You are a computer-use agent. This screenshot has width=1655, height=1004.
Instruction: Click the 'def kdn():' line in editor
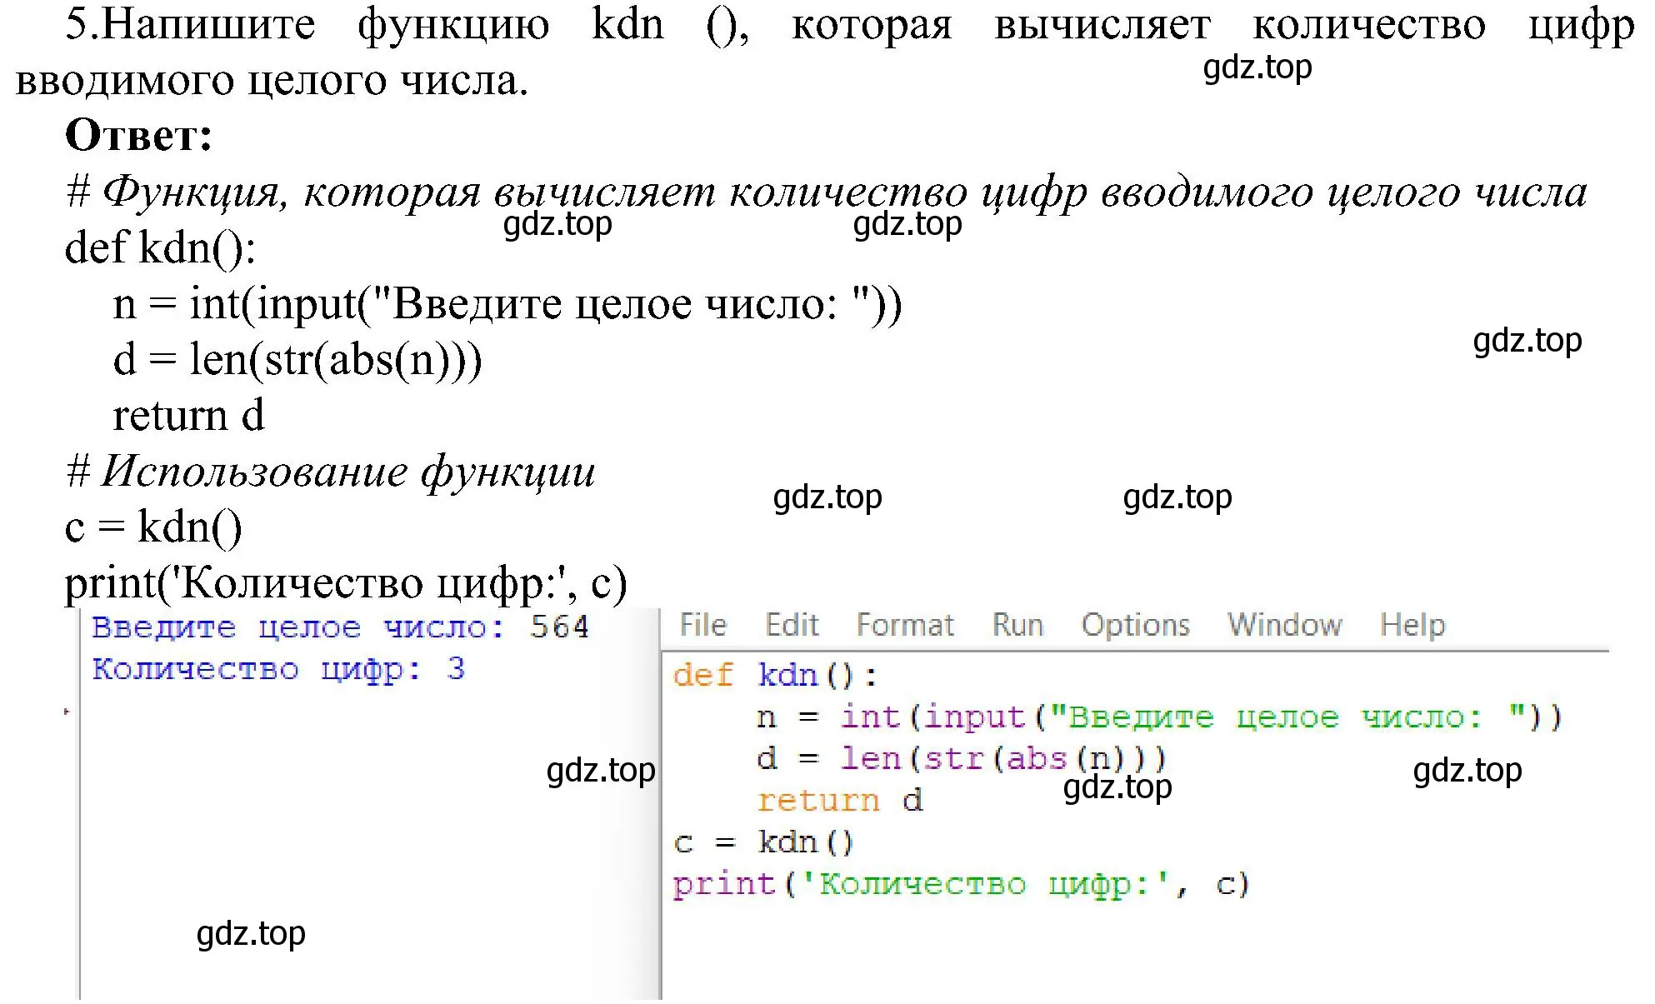(775, 675)
